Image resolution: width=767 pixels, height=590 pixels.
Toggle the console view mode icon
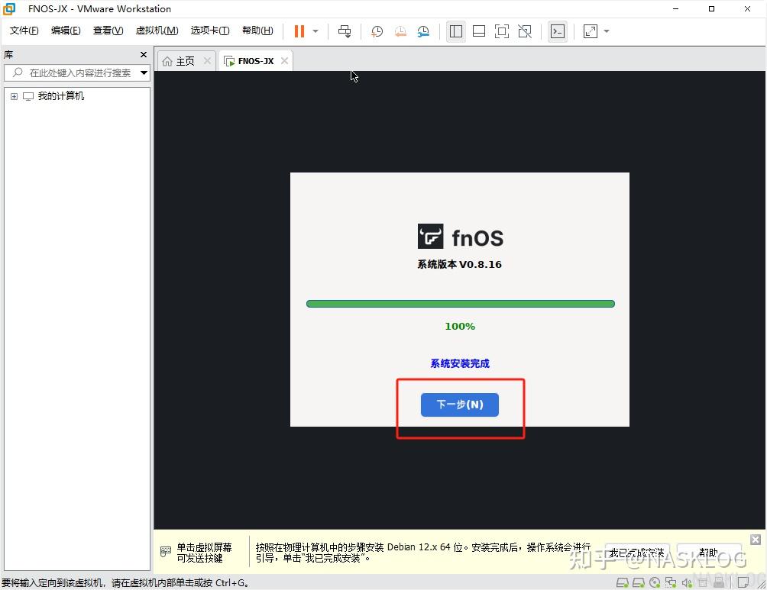(x=557, y=31)
